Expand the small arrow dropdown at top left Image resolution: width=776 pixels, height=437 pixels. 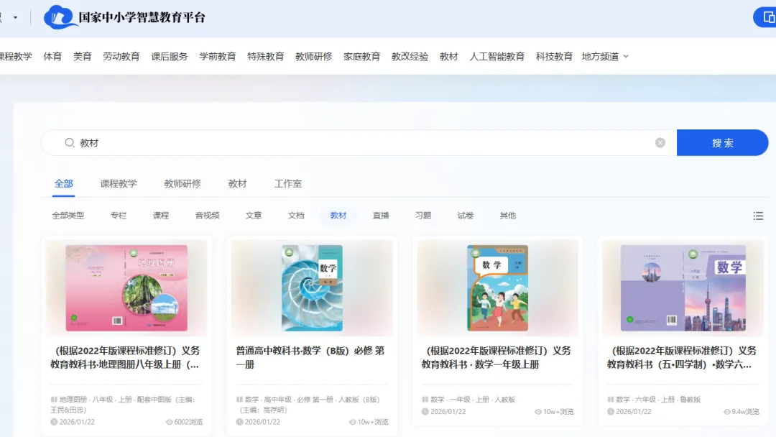15,18
